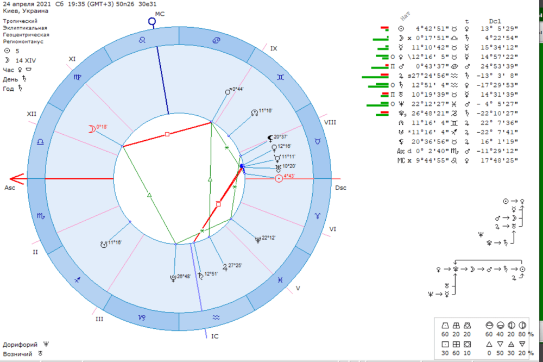543x362 pixels.
Task: Click the Scorpio sign on the zodiac ring
Action: coord(41,216)
